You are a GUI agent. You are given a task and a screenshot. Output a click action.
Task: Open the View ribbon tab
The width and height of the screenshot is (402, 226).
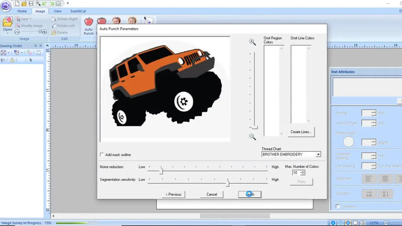[58, 11]
